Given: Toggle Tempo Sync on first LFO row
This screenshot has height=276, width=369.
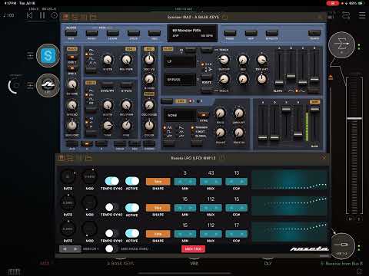Looking at the screenshot, I should [x=112, y=181].
